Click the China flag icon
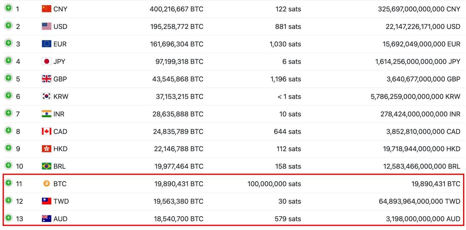 click(47, 9)
